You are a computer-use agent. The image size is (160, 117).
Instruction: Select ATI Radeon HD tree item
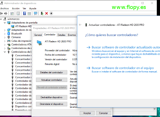click(23, 26)
